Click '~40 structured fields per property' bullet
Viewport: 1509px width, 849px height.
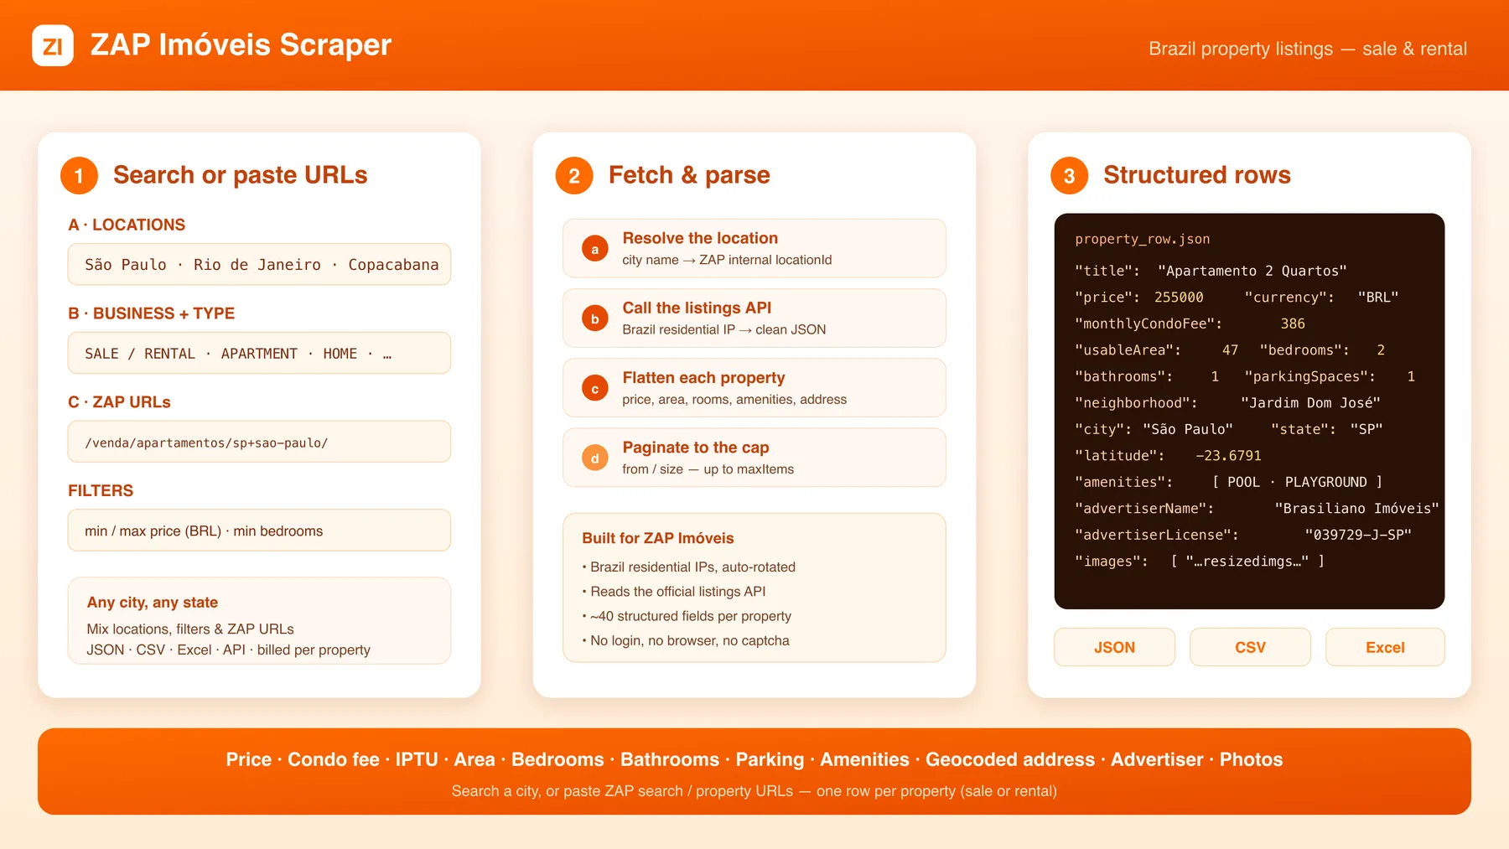click(687, 616)
